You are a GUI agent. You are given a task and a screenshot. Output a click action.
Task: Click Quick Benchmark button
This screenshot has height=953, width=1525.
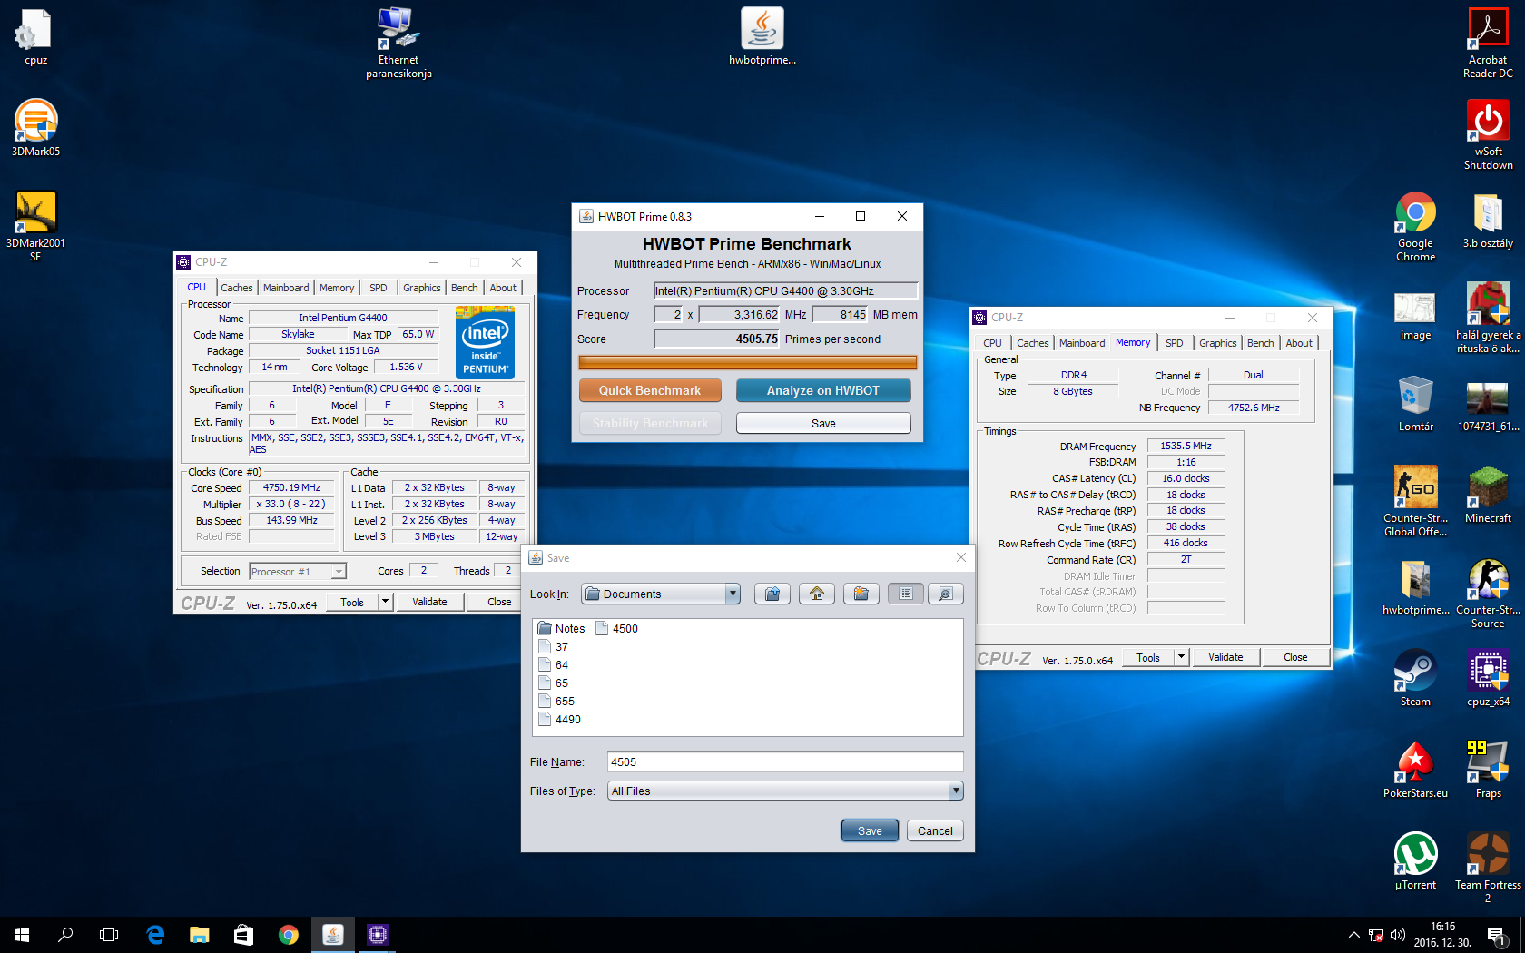tap(650, 390)
